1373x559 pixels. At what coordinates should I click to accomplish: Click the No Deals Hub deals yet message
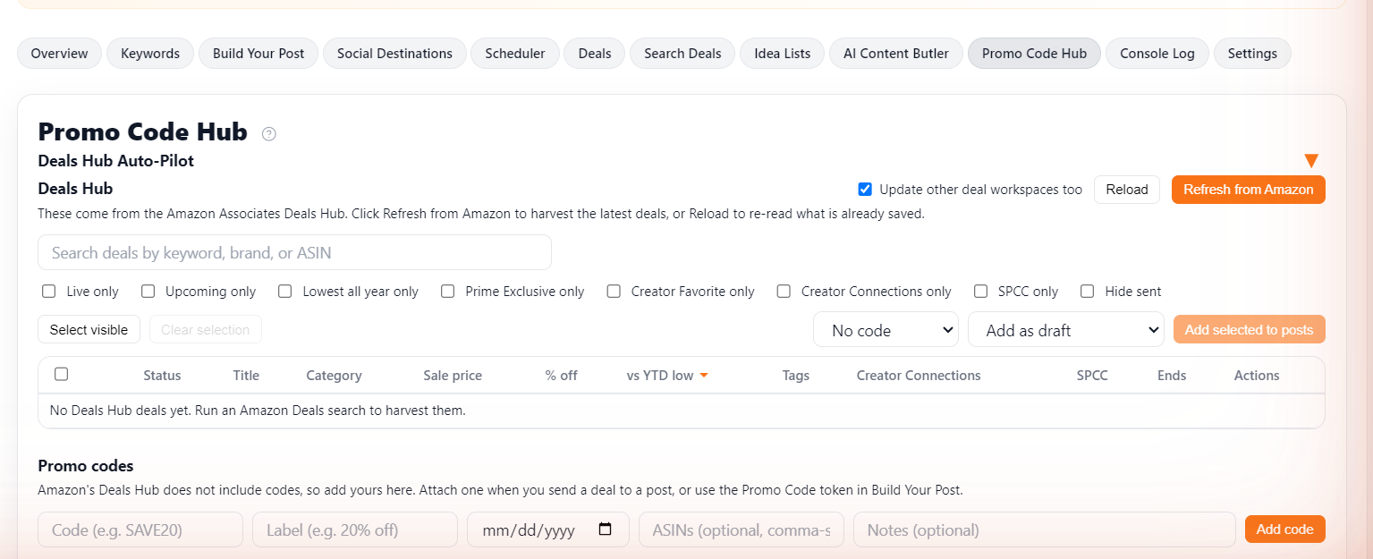coord(258,411)
